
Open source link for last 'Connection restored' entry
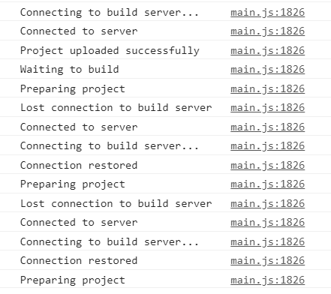(267, 260)
